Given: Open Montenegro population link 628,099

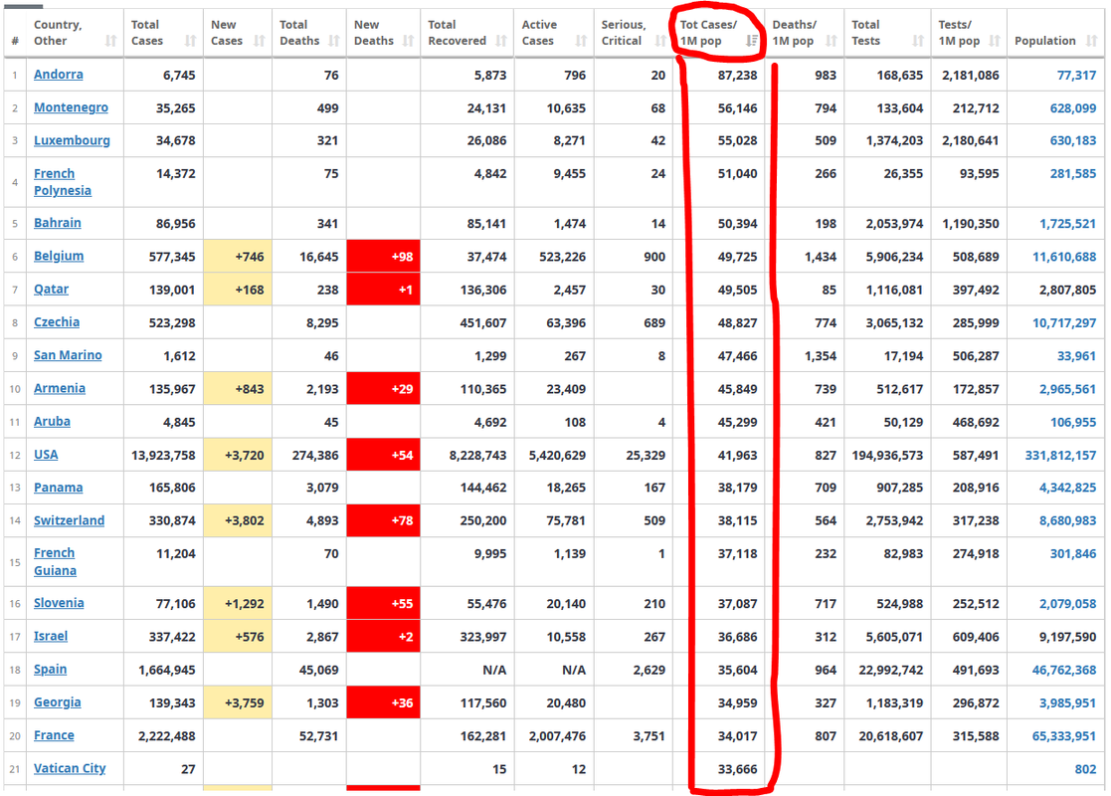Looking at the screenshot, I should pyautogui.click(x=1073, y=108).
